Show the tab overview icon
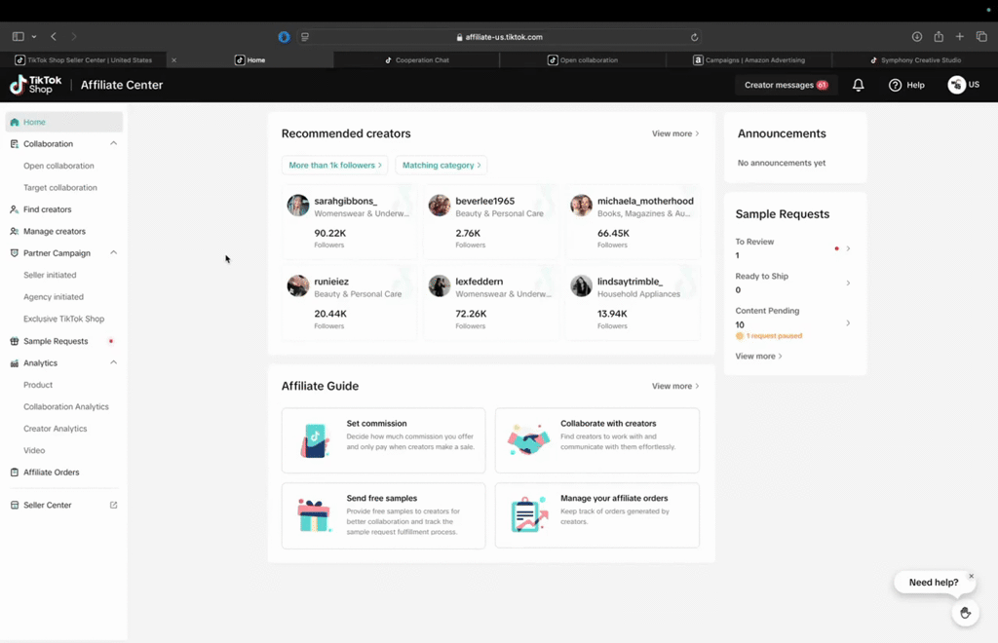 click(x=981, y=37)
